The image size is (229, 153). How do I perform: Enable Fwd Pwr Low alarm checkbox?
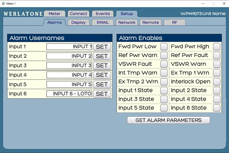(164, 46)
